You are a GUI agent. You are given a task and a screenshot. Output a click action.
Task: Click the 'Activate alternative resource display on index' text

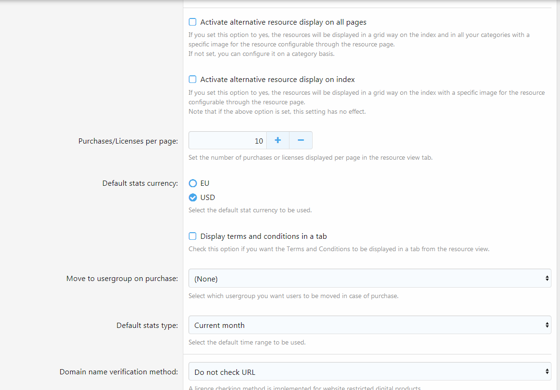pos(277,80)
